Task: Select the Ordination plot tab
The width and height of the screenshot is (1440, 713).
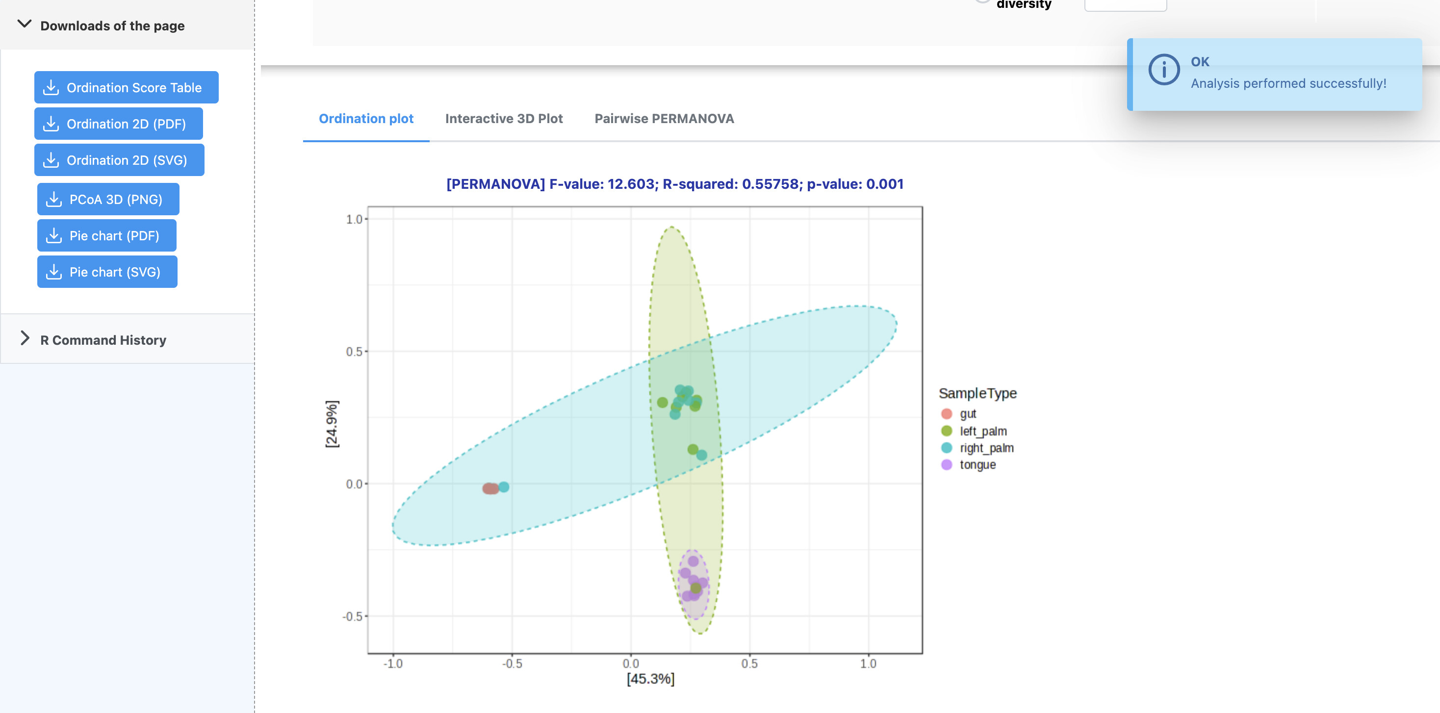Action: click(x=365, y=119)
